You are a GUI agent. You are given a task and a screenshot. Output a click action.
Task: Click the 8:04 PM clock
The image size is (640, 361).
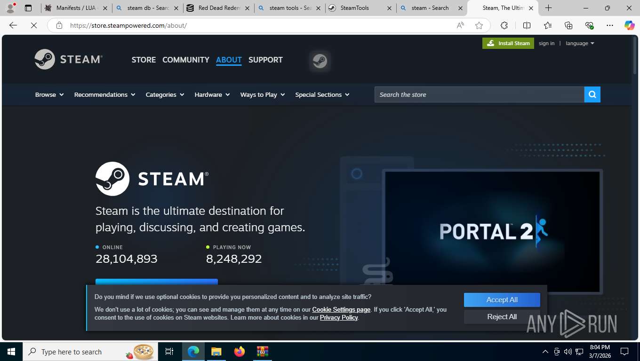click(599, 347)
